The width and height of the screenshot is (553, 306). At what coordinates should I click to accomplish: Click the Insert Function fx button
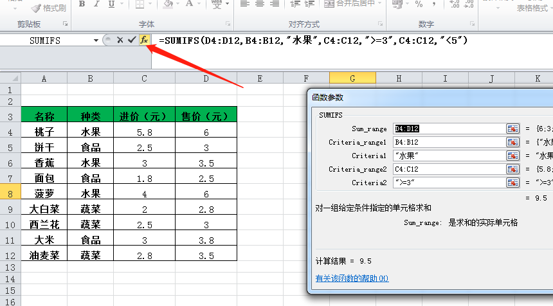(x=144, y=40)
